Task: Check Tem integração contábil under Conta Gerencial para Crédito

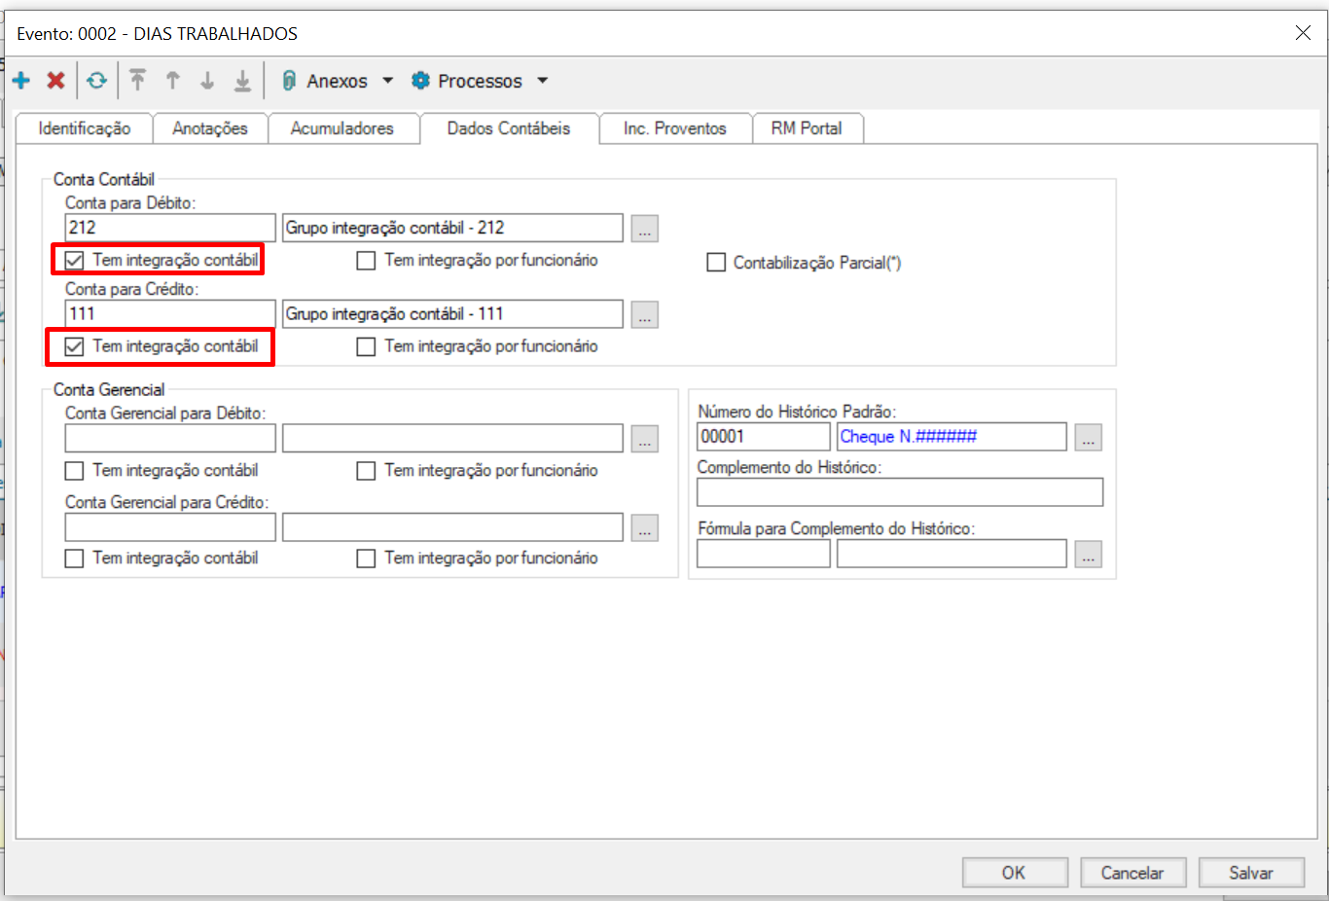Action: coord(74,559)
